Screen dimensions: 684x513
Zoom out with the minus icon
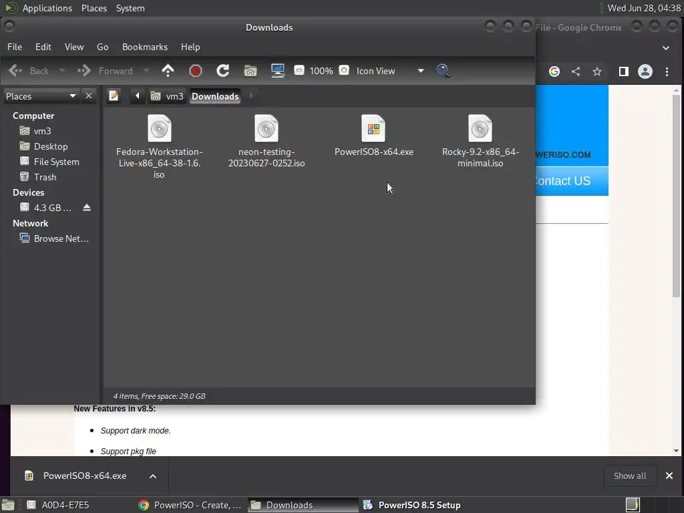(299, 70)
